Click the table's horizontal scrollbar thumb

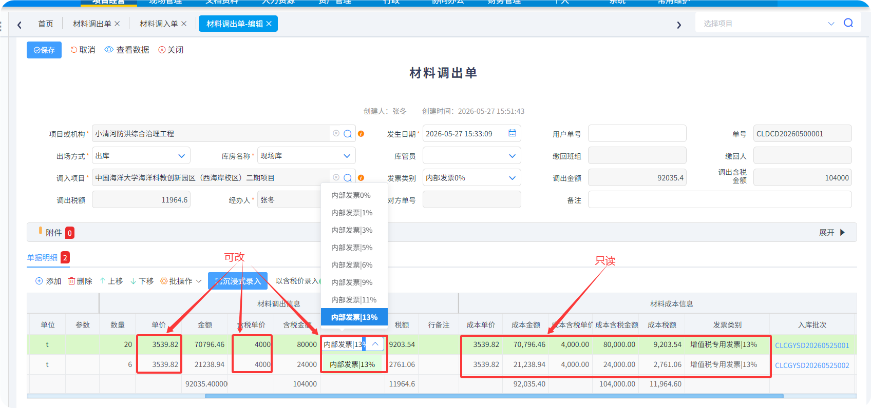[x=494, y=396]
